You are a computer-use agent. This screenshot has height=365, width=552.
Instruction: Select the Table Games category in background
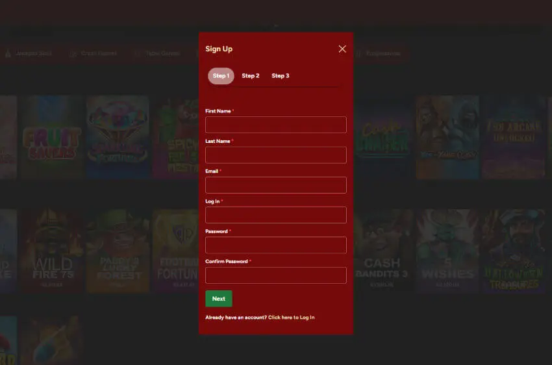[x=158, y=53]
